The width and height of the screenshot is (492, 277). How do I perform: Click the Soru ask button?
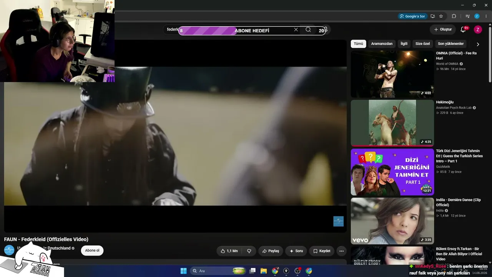(x=296, y=251)
